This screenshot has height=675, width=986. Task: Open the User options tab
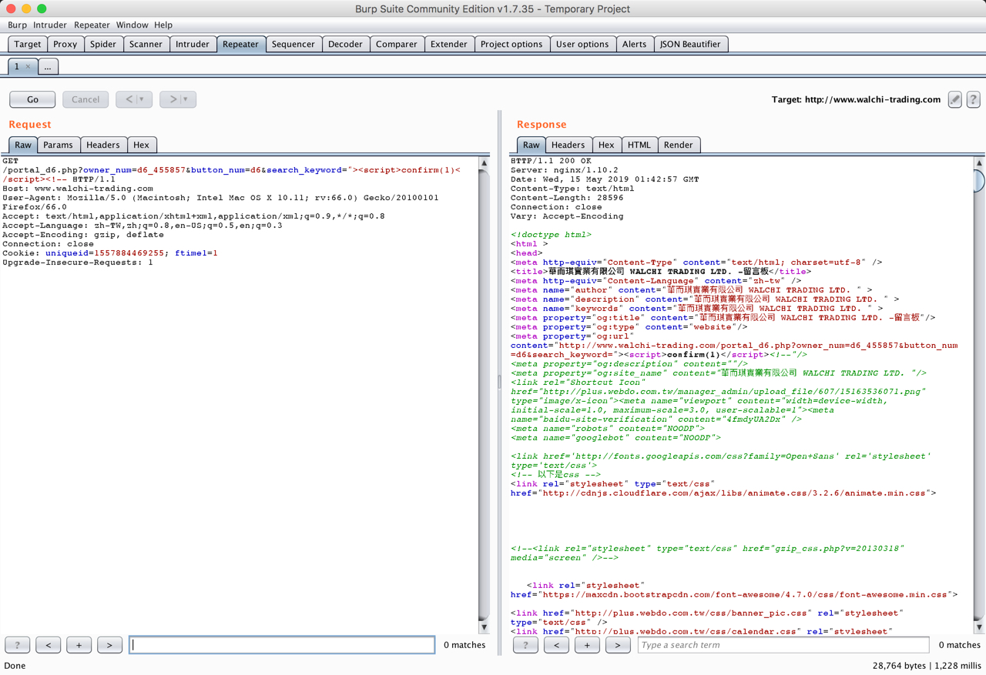coord(582,44)
